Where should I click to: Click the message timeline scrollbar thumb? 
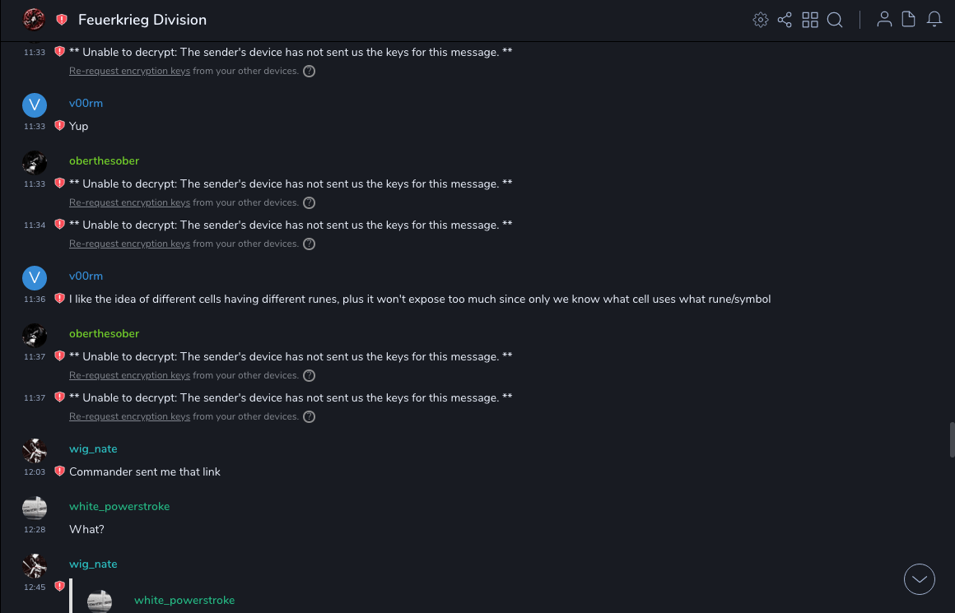coord(952,439)
